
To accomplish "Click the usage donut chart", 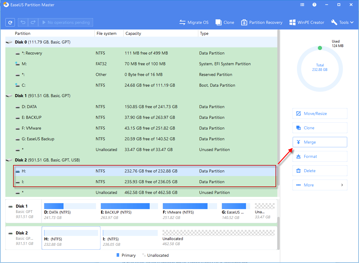I will [320, 69].
